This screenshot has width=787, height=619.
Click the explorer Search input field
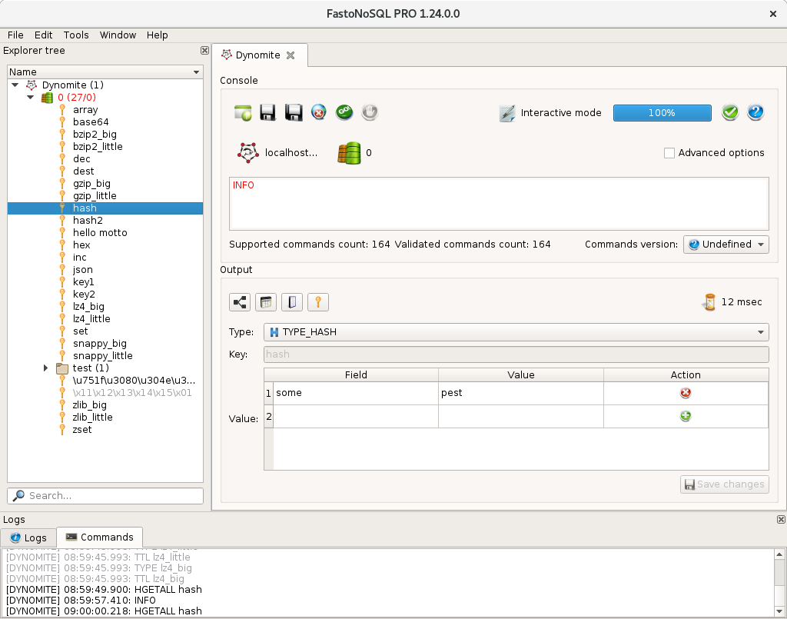105,495
